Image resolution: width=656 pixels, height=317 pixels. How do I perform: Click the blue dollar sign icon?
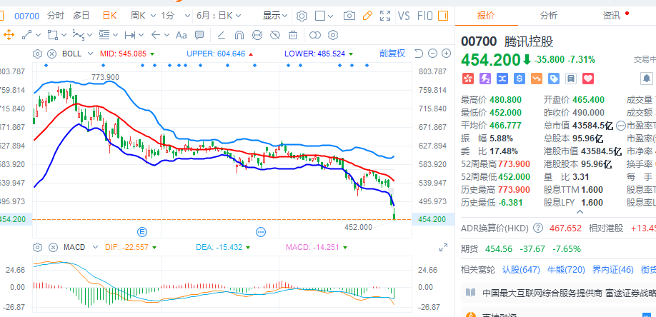tap(520, 79)
